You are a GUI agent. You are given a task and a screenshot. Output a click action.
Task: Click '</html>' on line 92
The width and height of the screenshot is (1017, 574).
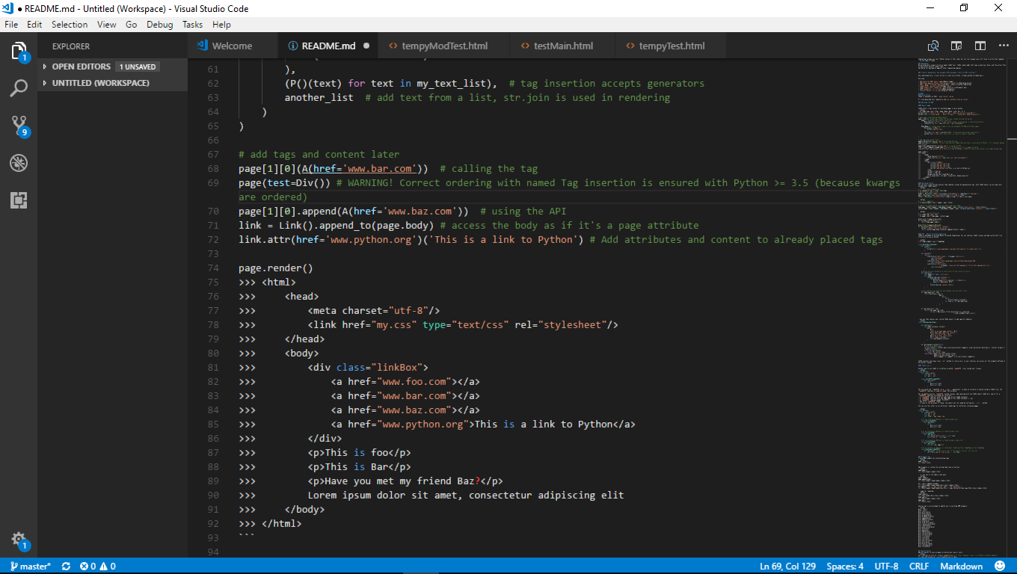click(282, 523)
